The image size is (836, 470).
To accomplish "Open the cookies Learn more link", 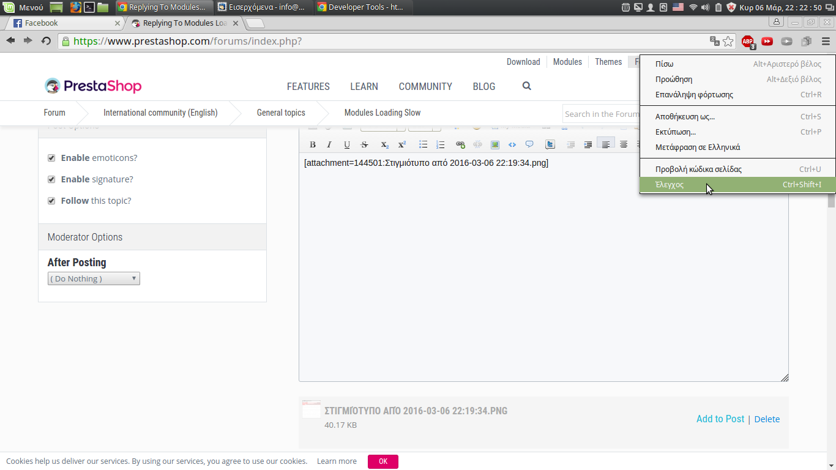I will [x=337, y=461].
